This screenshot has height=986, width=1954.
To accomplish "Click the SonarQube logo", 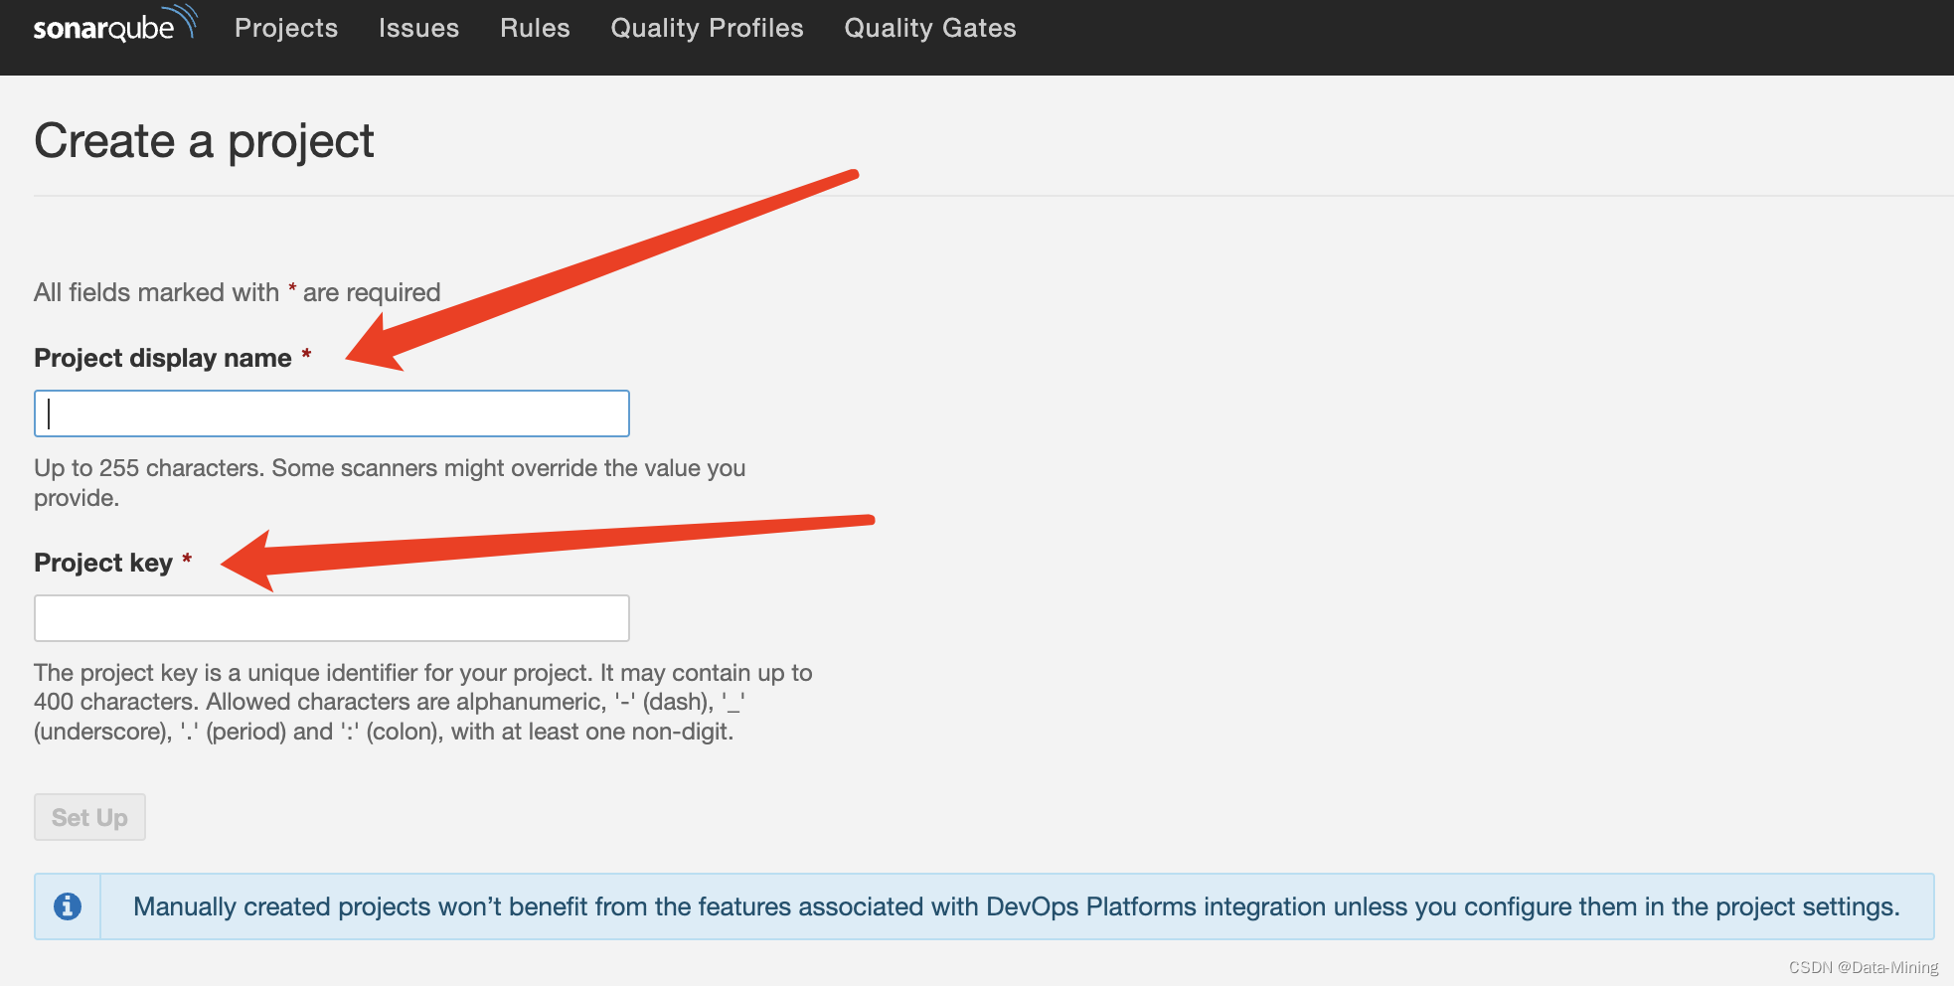I will click(114, 27).
